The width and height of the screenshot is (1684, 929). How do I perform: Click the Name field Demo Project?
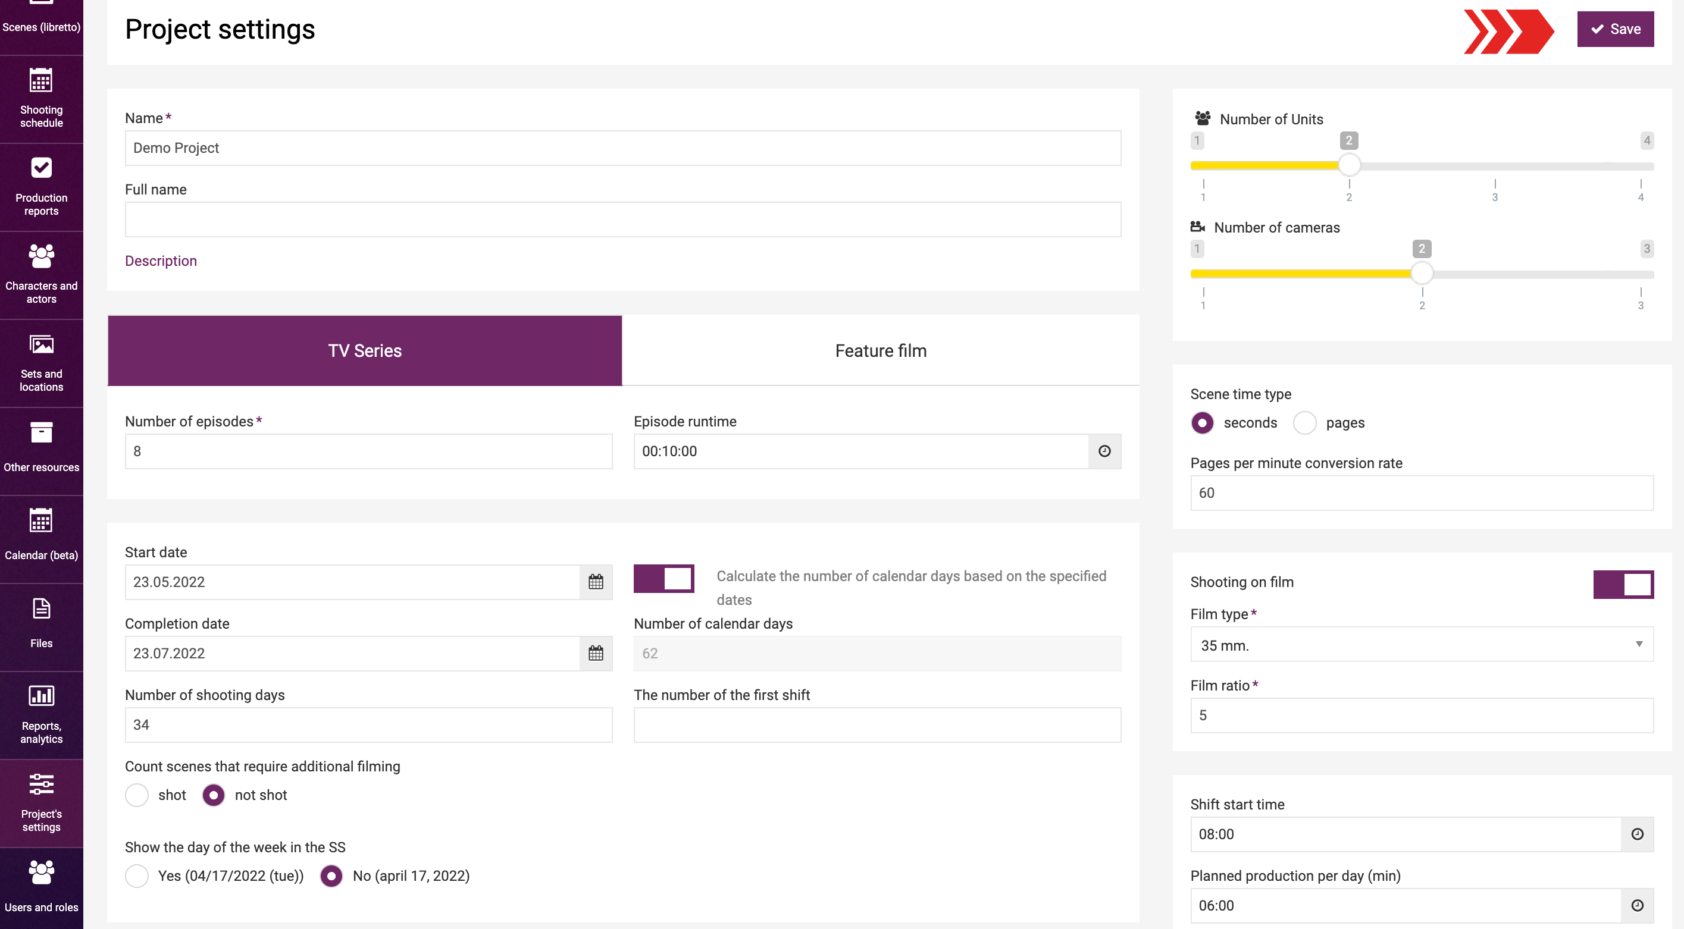[x=623, y=147]
